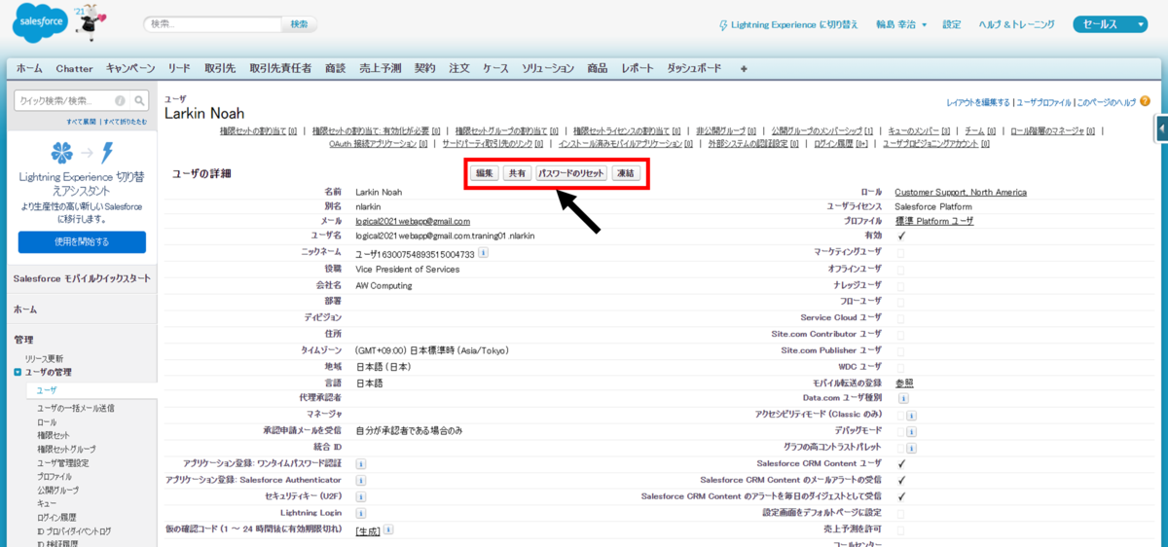Viewport: 1168px width, 547px height.
Task: Click the help question mark icon
Action: 1145,100
